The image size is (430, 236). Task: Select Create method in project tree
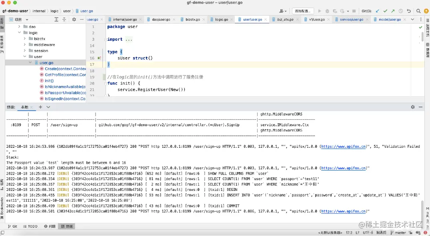pyautogui.click(x=63, y=69)
